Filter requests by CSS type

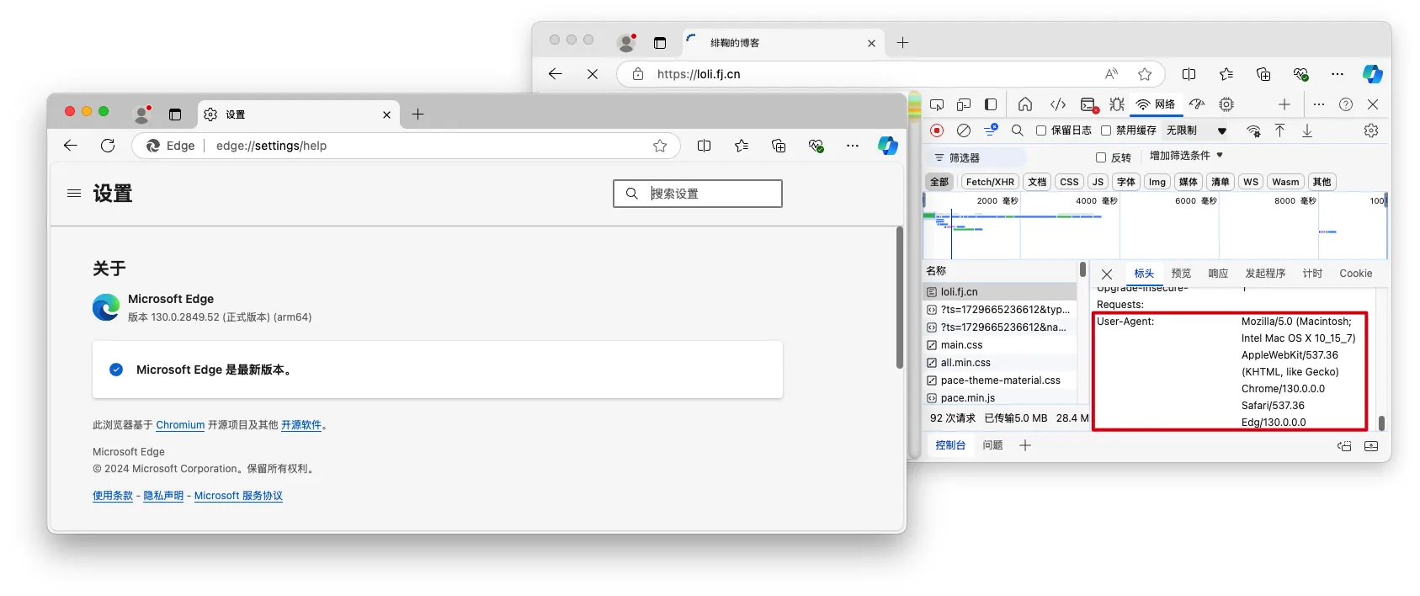click(x=1069, y=182)
